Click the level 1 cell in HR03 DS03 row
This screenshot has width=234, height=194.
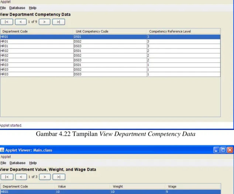coord(183,74)
